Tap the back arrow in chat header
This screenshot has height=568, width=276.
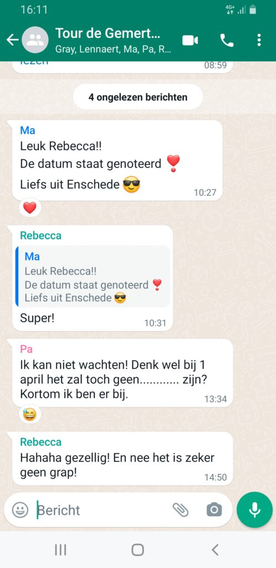pos(12,40)
